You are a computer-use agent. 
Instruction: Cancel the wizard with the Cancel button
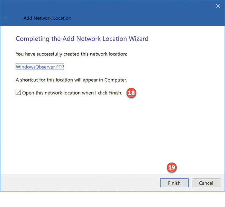pos(206,183)
